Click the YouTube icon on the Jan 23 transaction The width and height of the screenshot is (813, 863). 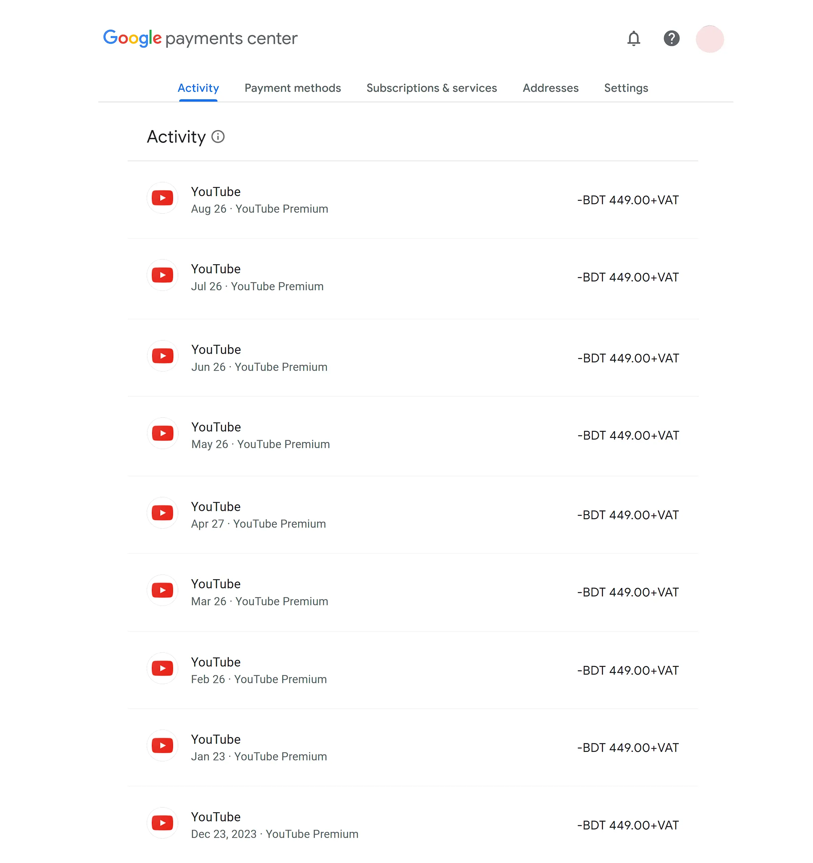click(x=162, y=745)
